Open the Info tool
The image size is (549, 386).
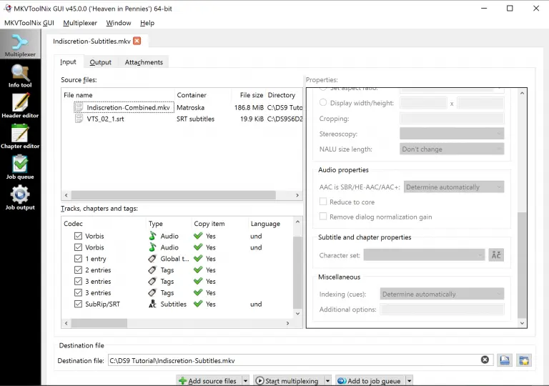click(x=20, y=76)
